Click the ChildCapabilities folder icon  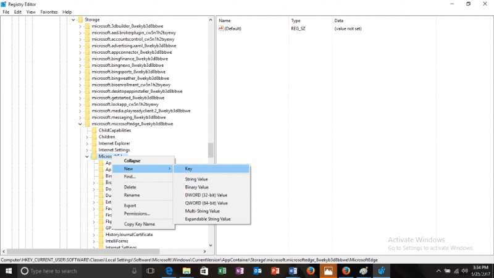94,130
